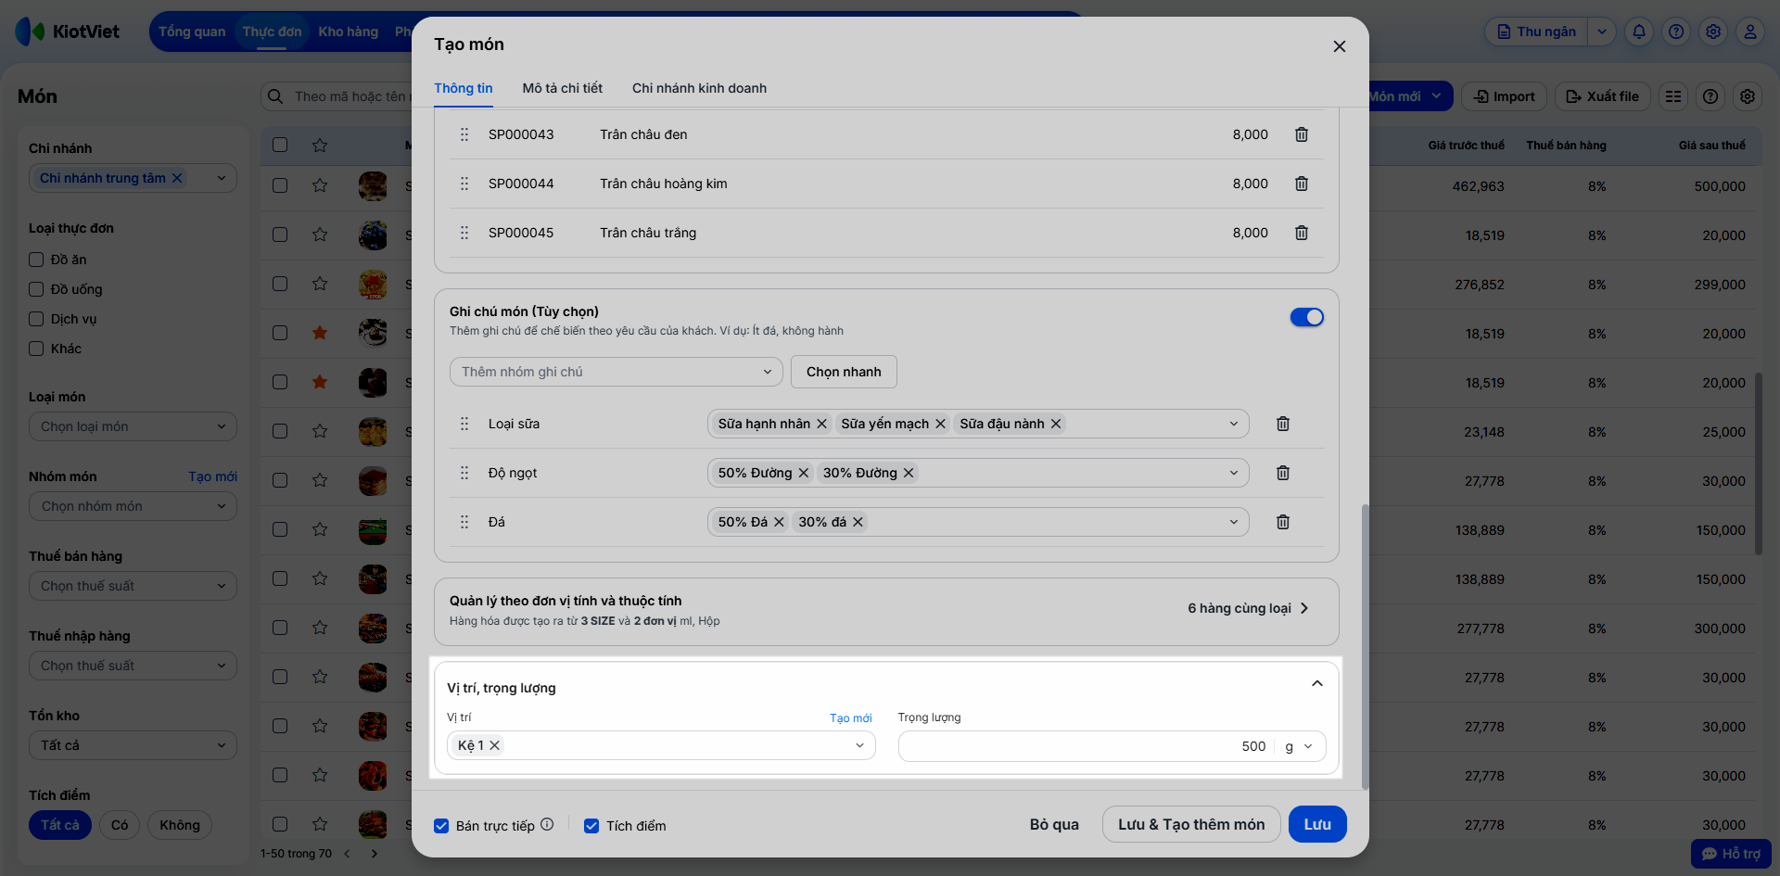
Task: Switch to Chi nhánh kinh doanh tab
Action: click(699, 88)
